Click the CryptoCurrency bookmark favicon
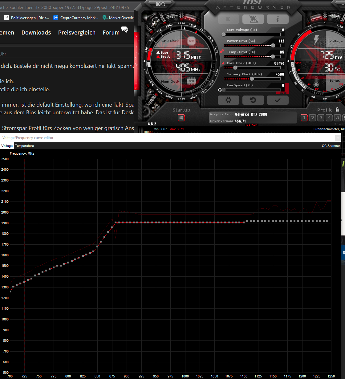 pos(56,18)
